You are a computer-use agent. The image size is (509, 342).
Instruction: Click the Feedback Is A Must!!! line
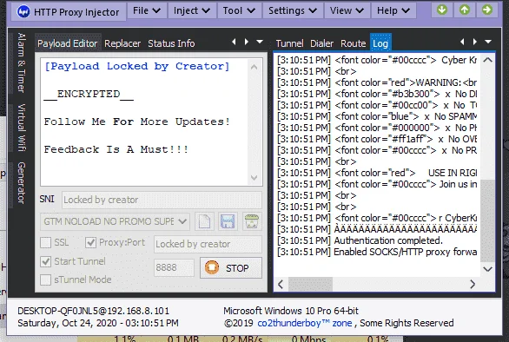point(116,149)
